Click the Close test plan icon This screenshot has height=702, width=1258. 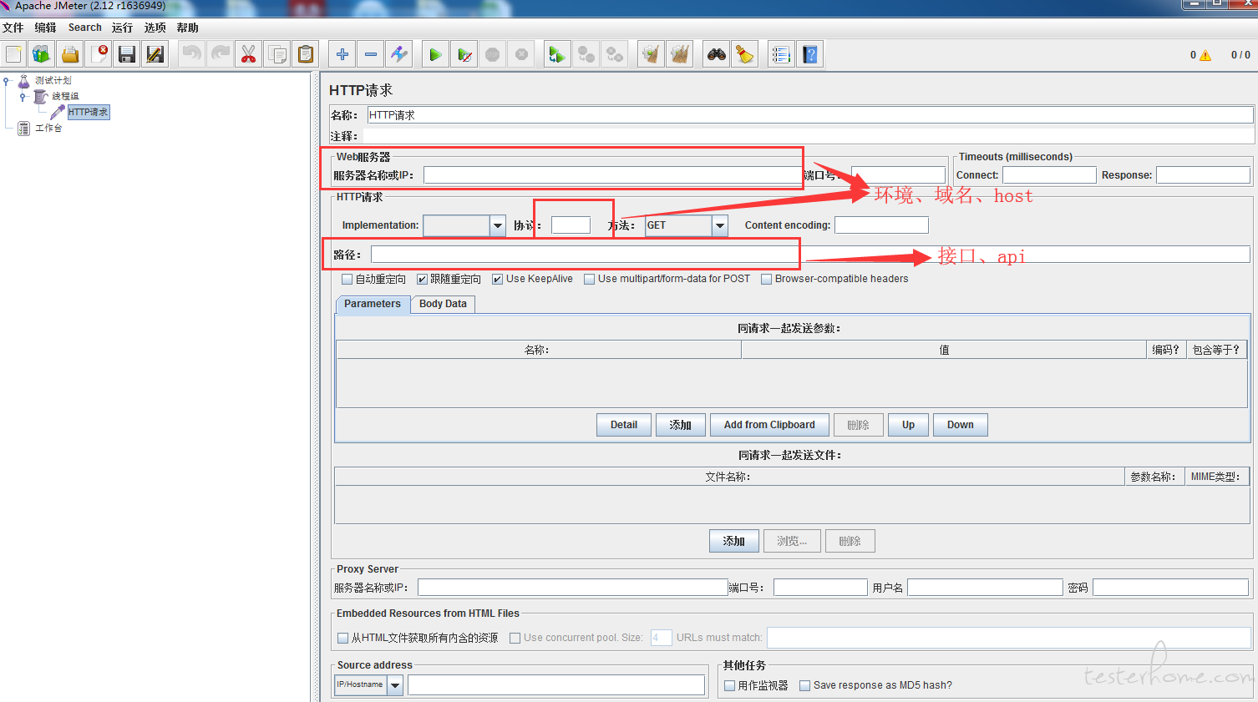[99, 54]
